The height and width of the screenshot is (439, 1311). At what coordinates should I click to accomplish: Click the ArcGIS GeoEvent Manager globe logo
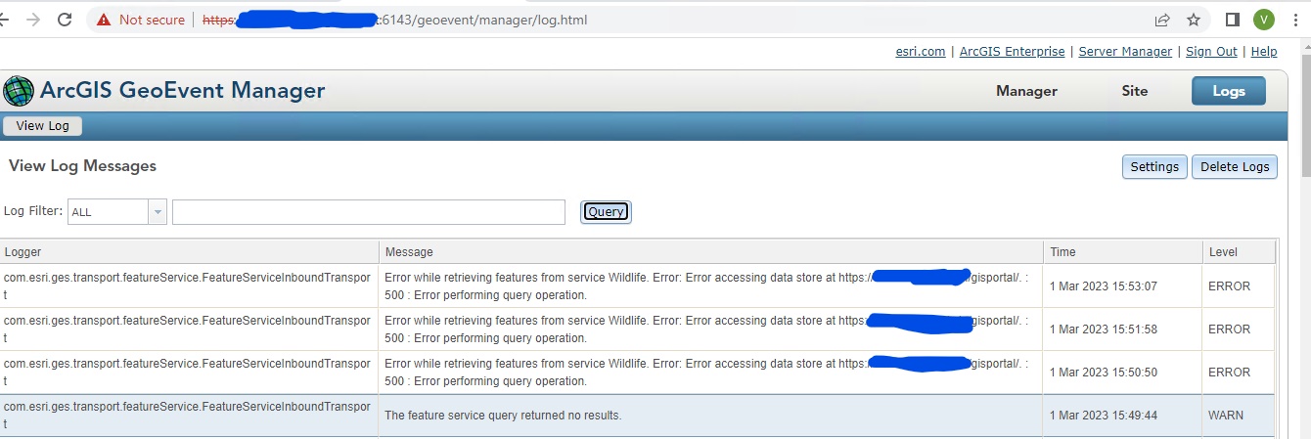click(x=19, y=91)
